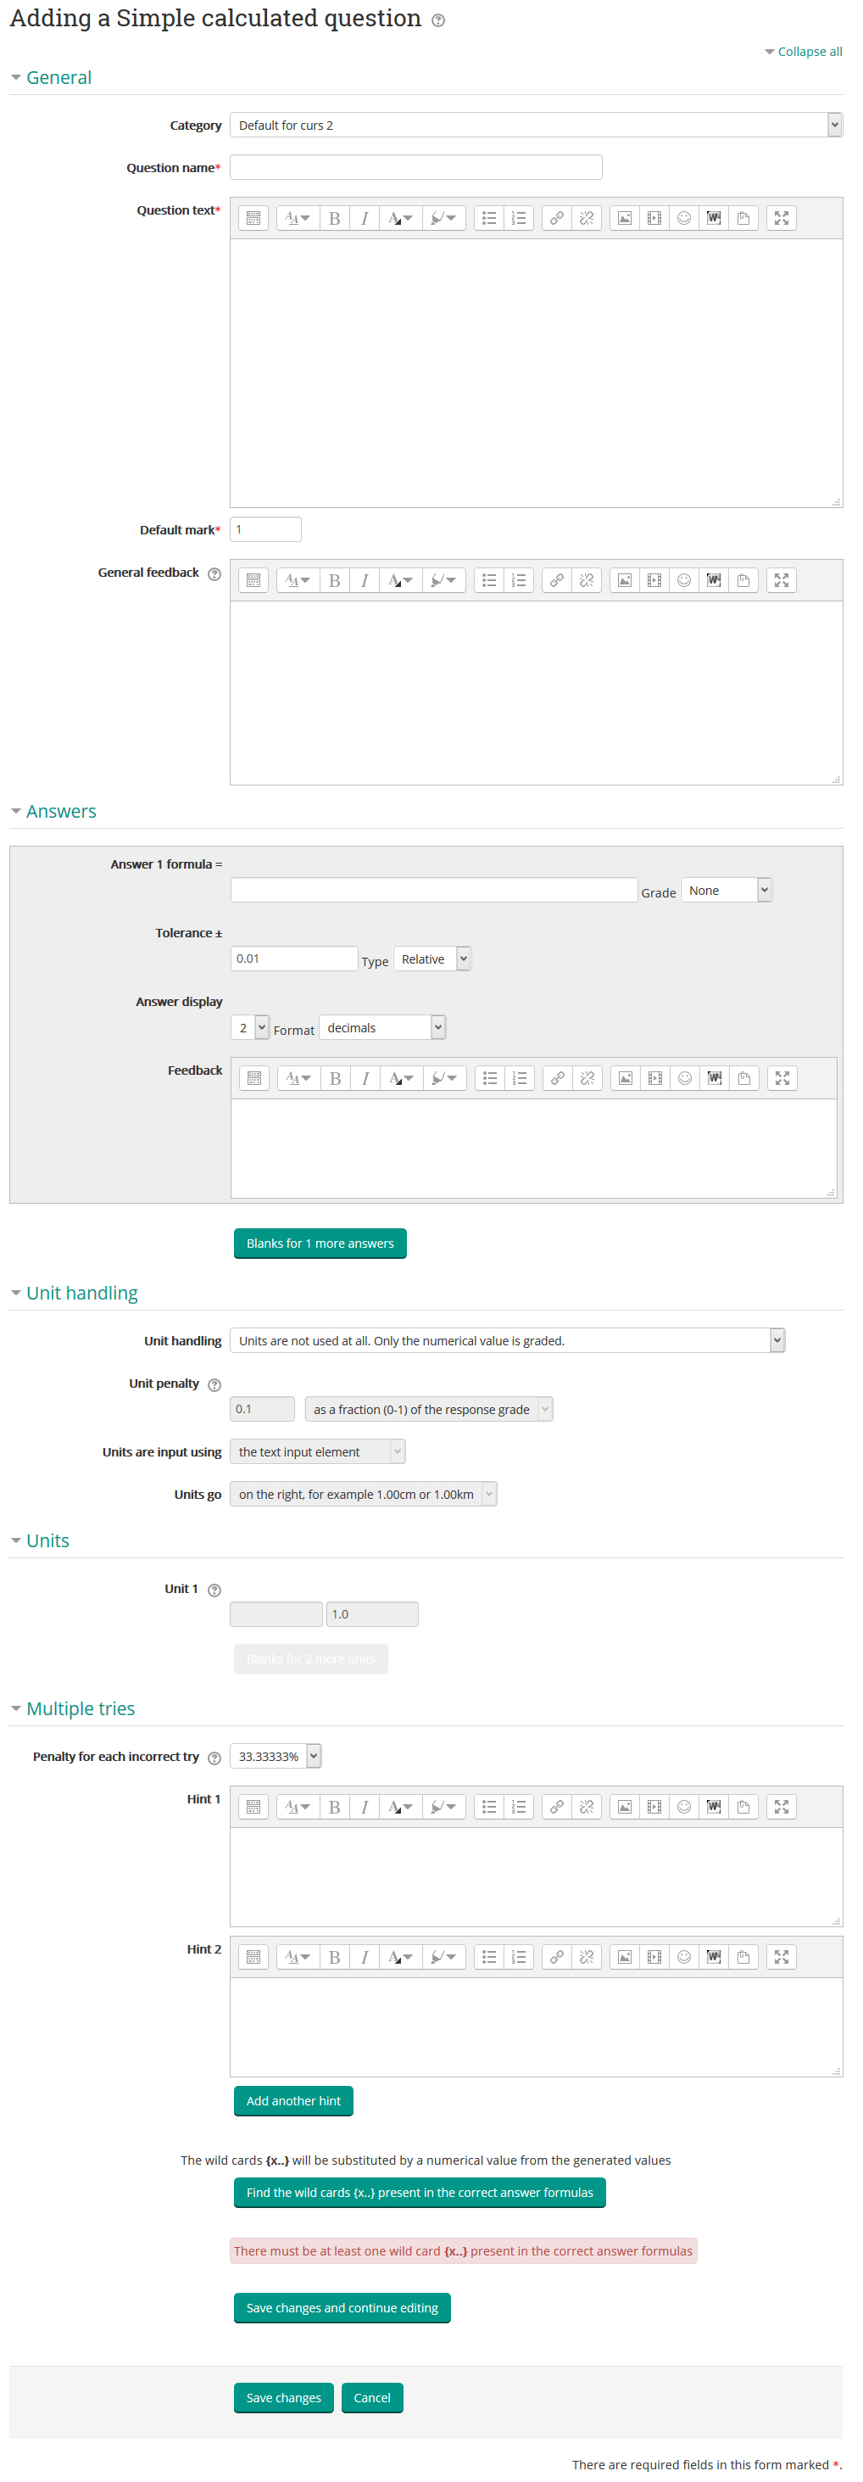Open Format decimals dropdown
This screenshot has height=2482, width=863.
click(x=382, y=1027)
